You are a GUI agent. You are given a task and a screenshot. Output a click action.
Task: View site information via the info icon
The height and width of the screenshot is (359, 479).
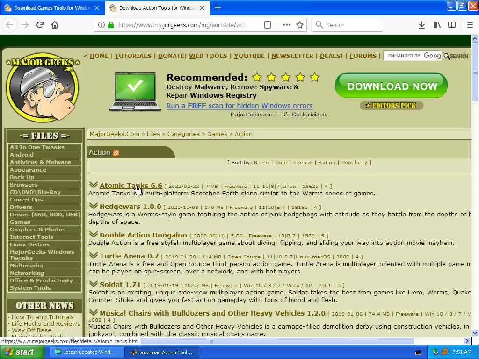pos(102,25)
